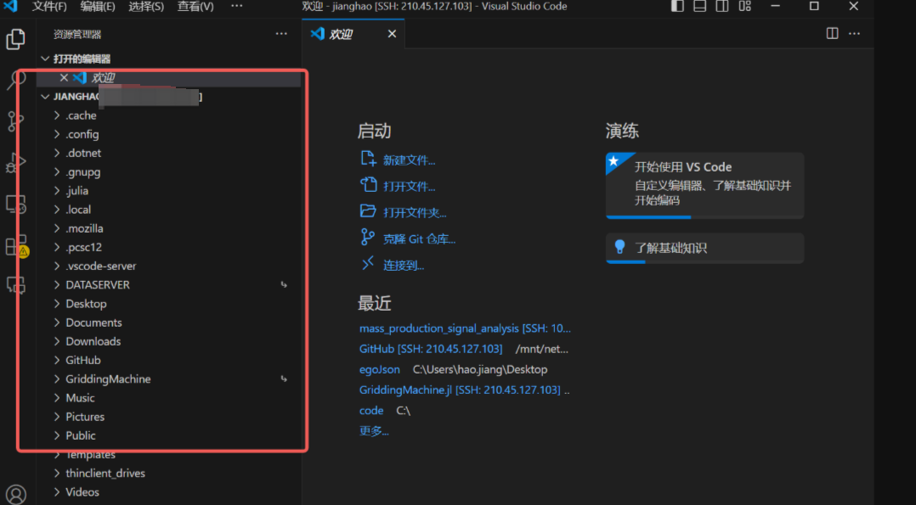Select the Documents folder row
Screen dimensions: 916x505
[x=169, y=323]
